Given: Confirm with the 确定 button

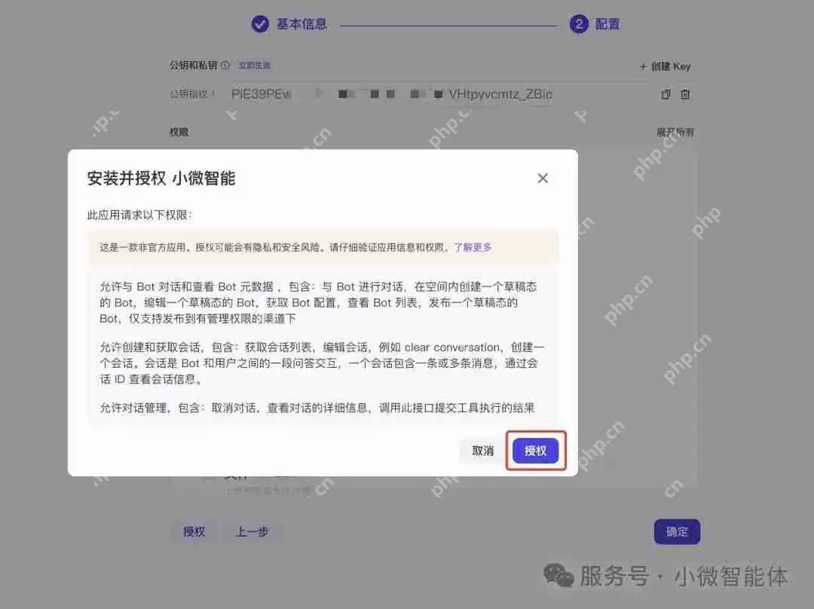Looking at the screenshot, I should [676, 531].
